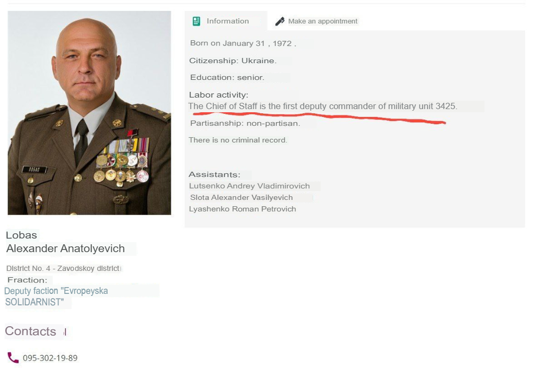Click the Contacts heading
Screen dimensions: 535x368
pyautogui.click(x=30, y=331)
